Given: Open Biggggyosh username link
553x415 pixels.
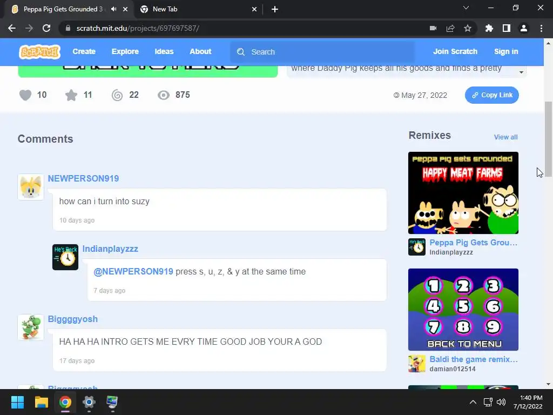Looking at the screenshot, I should tap(73, 319).
